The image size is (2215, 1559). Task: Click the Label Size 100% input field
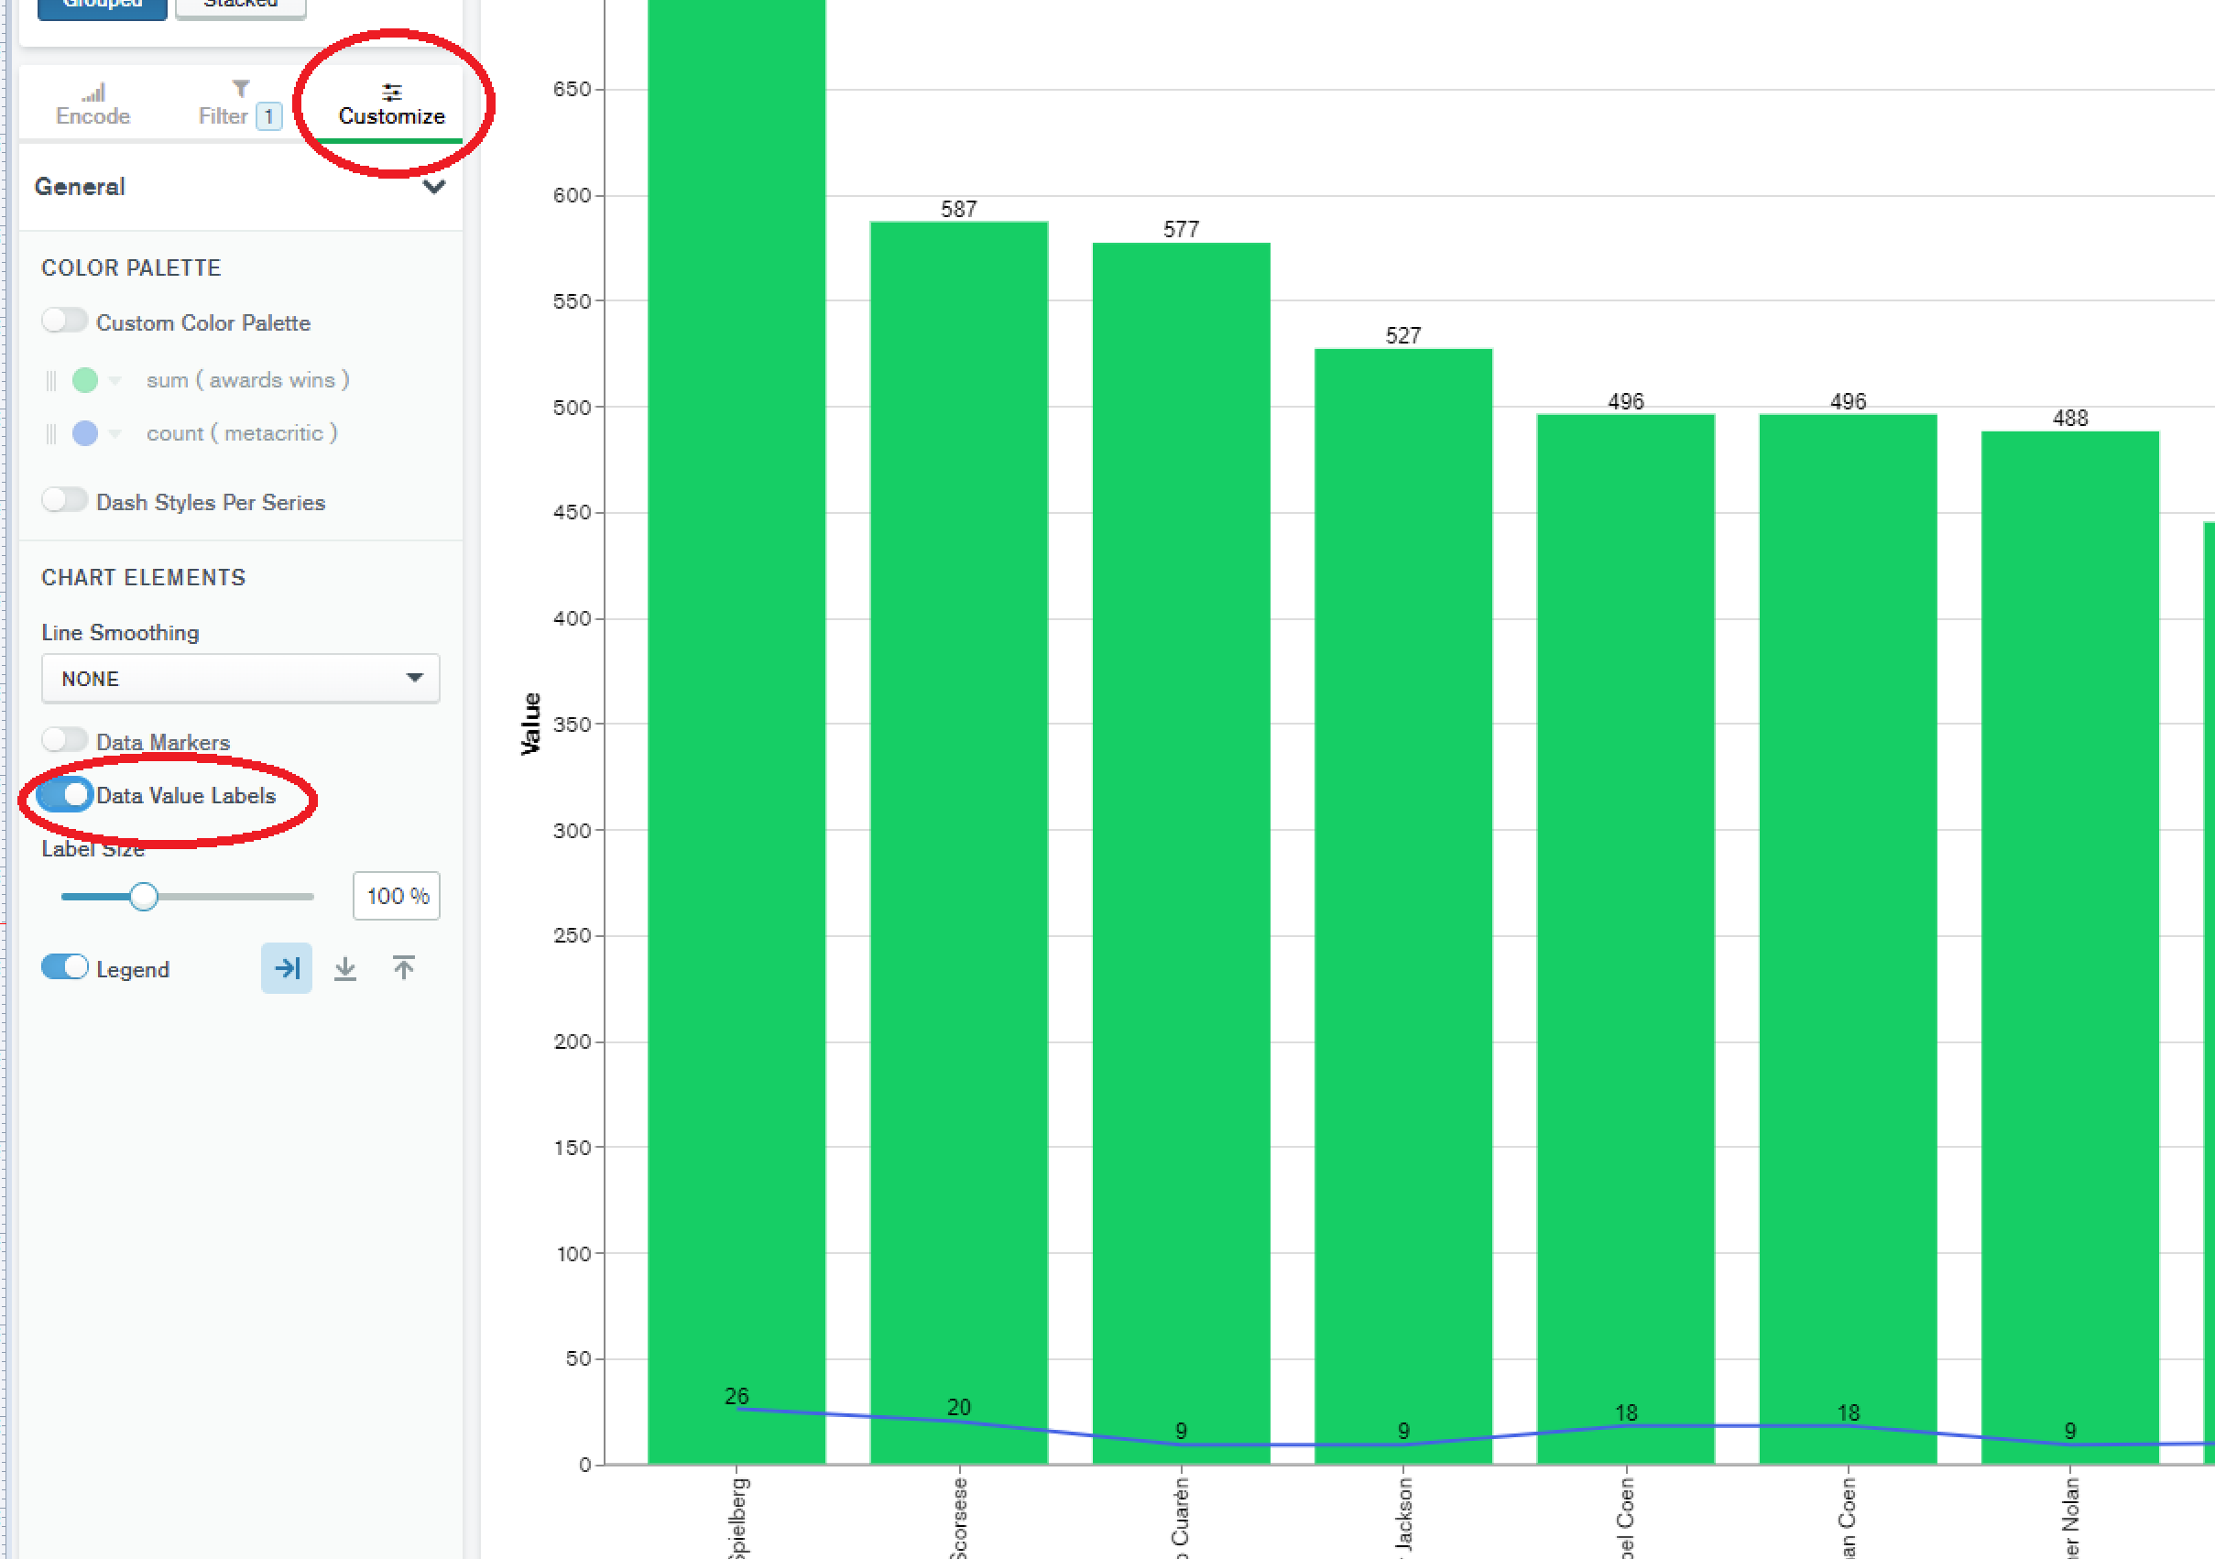(397, 896)
